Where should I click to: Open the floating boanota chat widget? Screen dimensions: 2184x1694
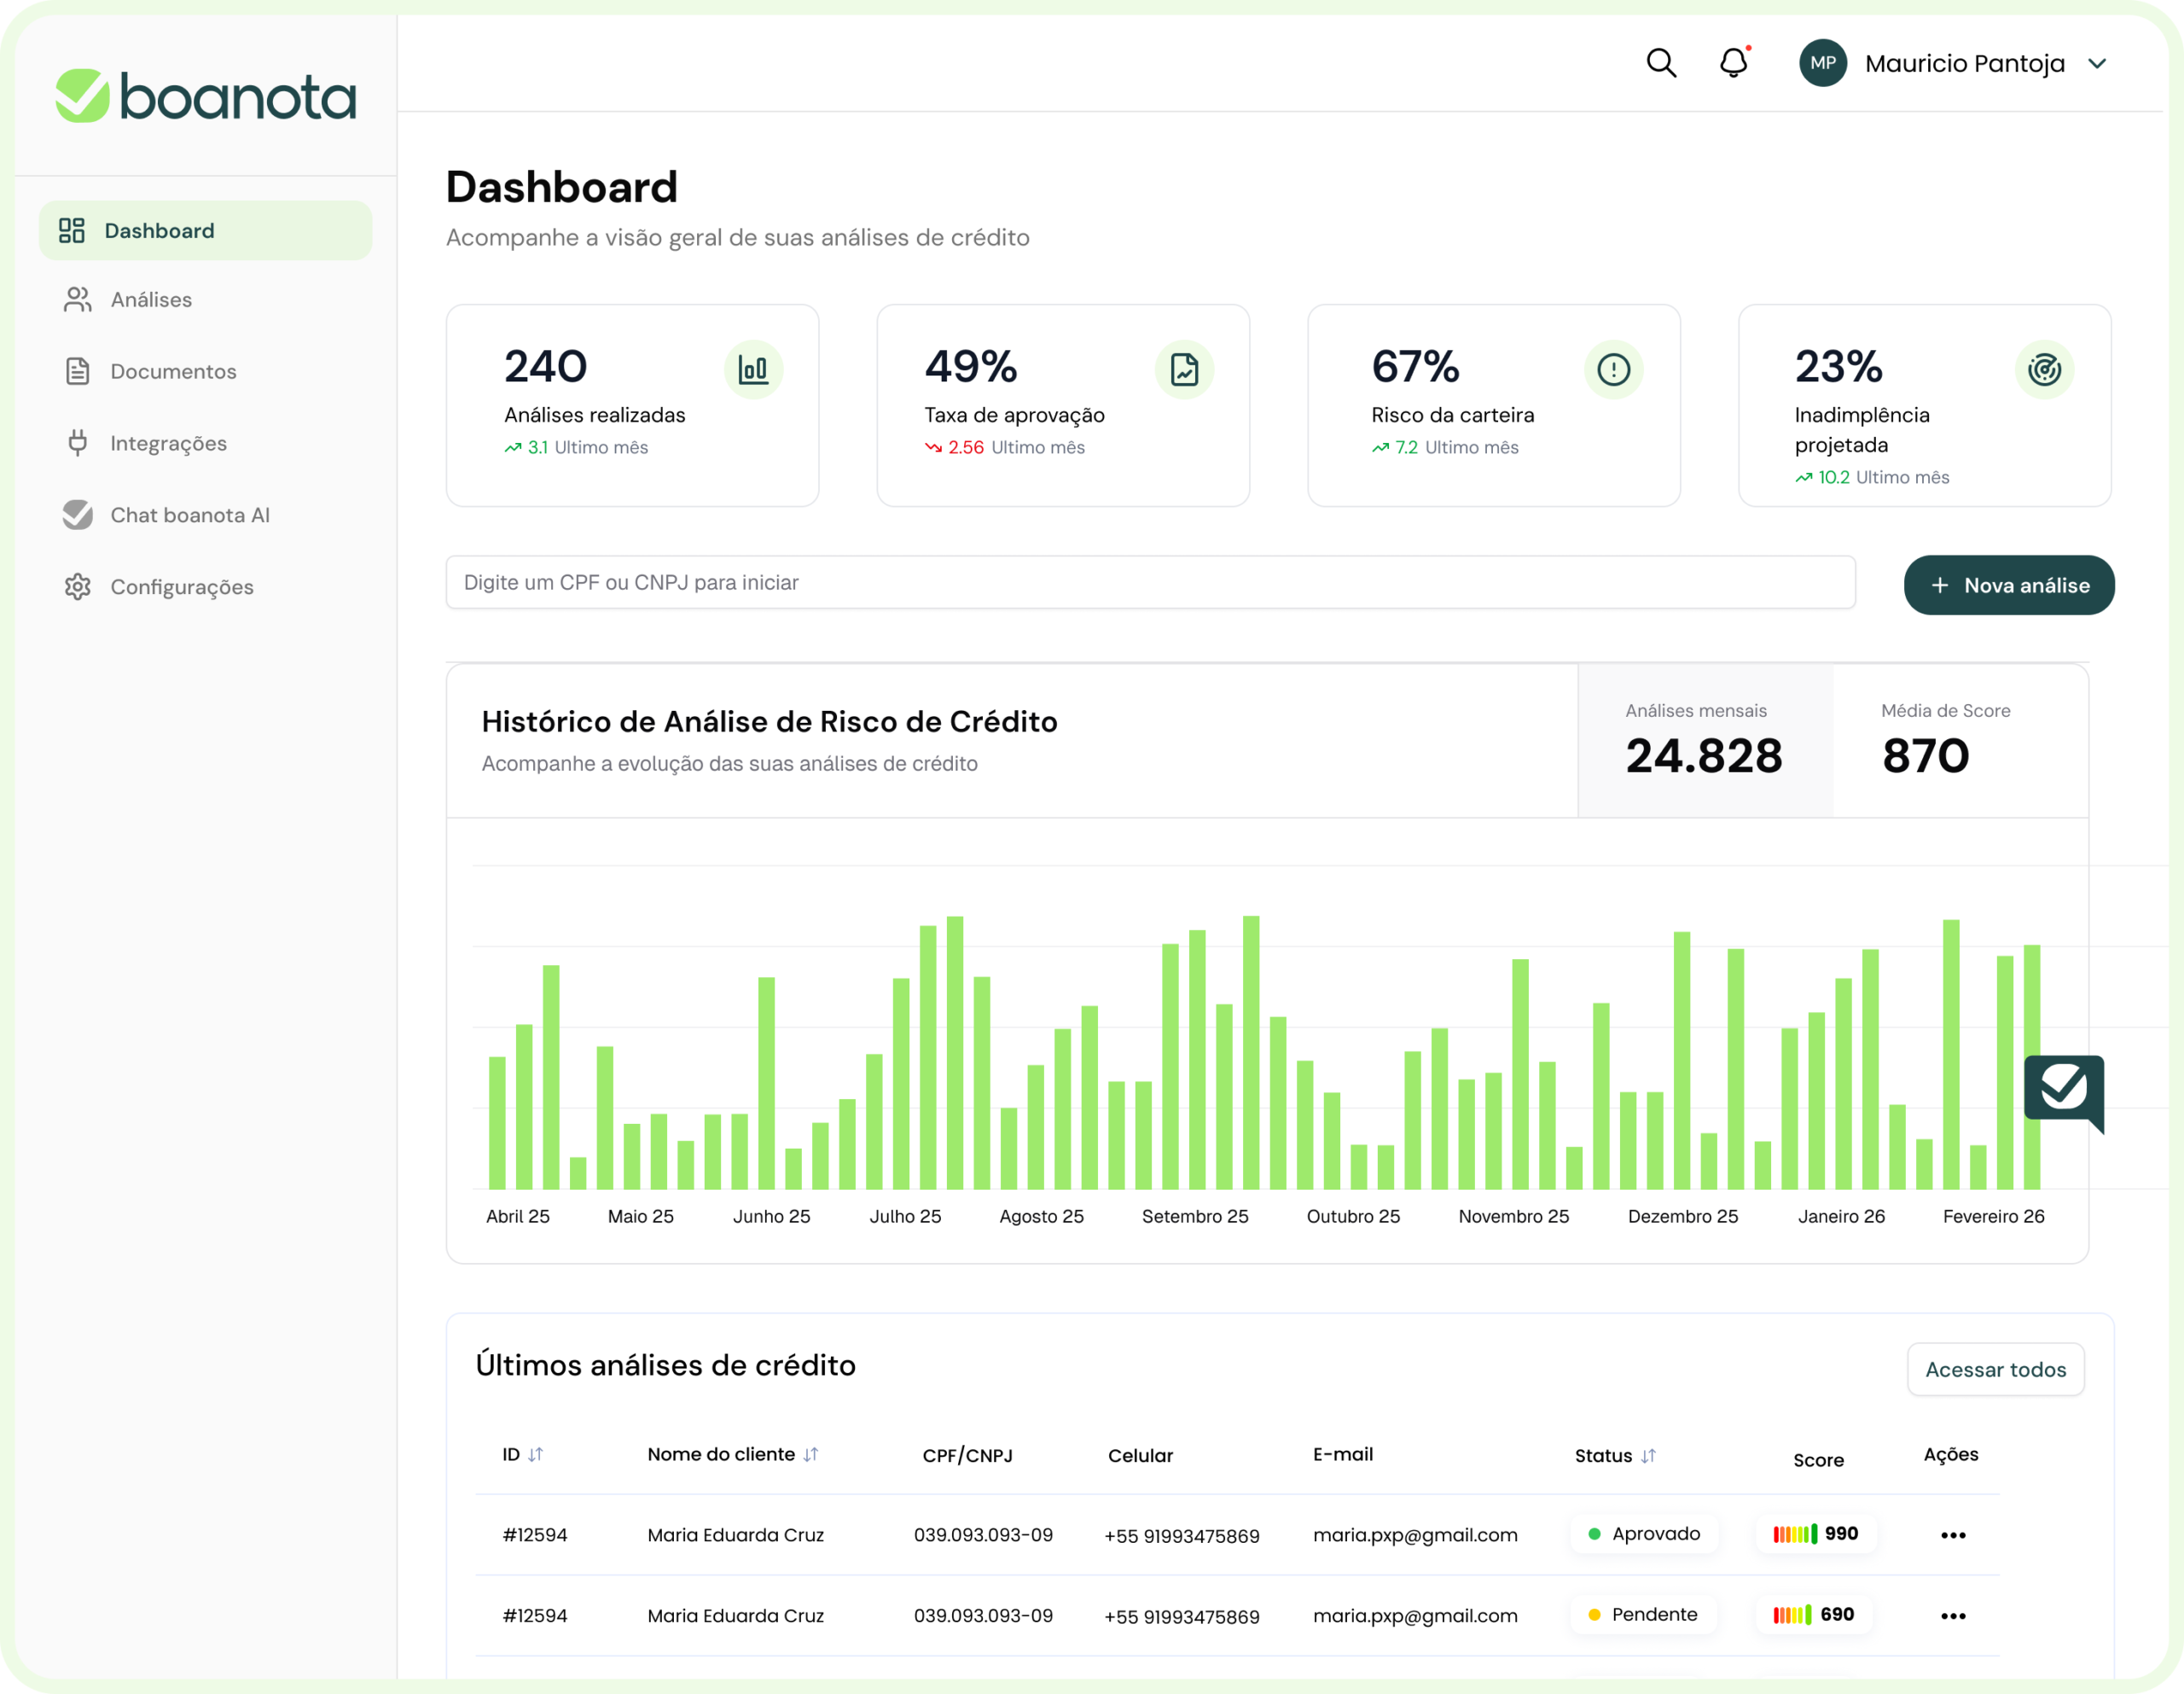[2063, 1091]
